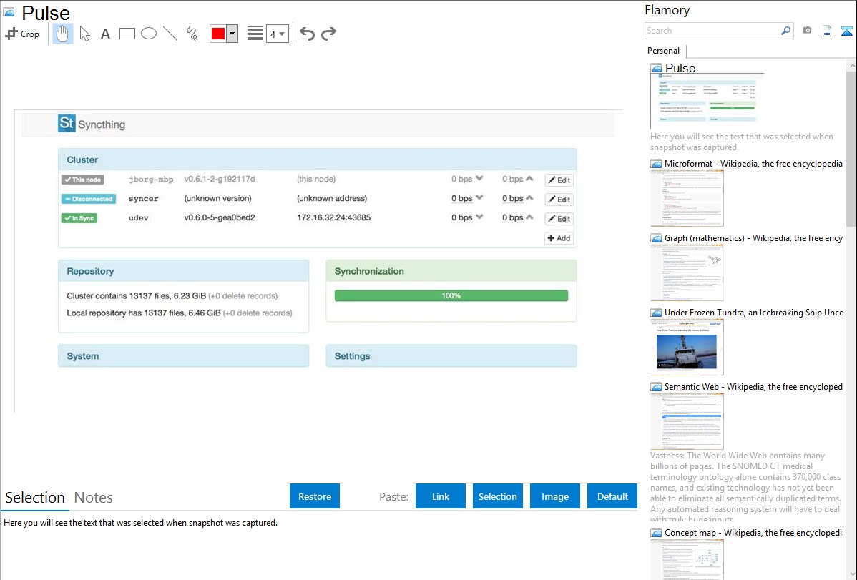Click the red color swatch
The image size is (857, 580).
(x=218, y=34)
